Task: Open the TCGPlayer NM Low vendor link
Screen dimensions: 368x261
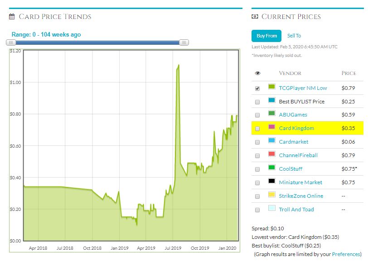Action: [x=303, y=88]
